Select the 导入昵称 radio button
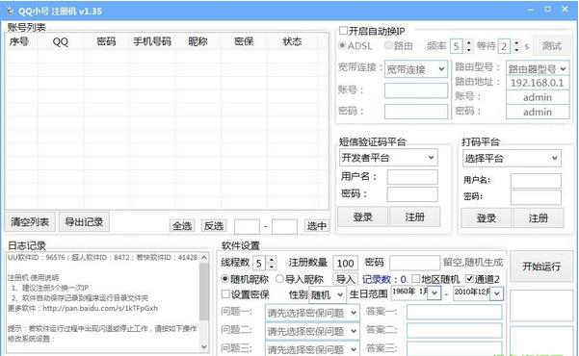The image size is (579, 356). (279, 279)
